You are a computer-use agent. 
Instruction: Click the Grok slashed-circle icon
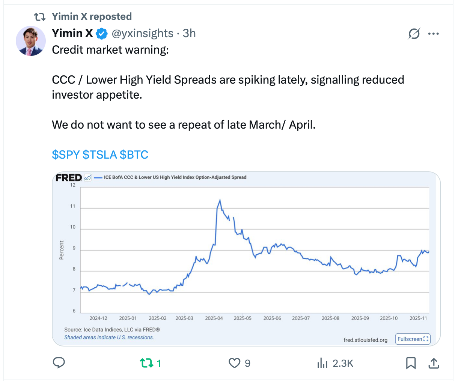tap(414, 34)
